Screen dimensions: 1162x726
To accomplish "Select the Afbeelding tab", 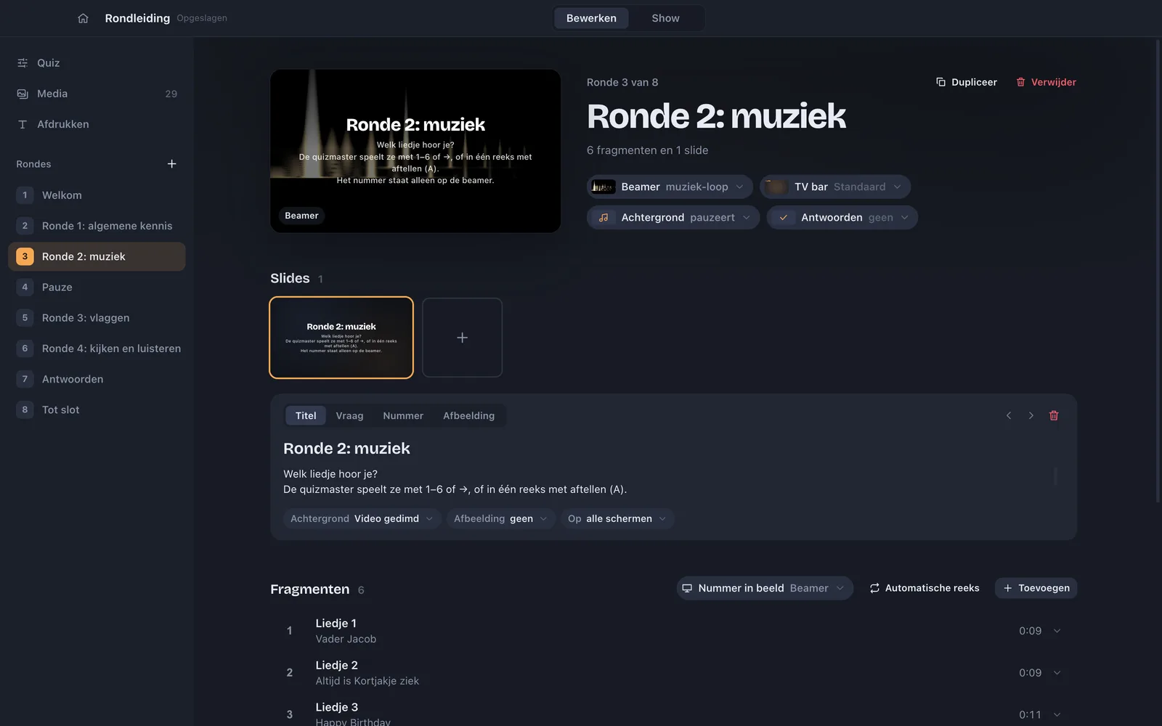I will pyautogui.click(x=468, y=415).
